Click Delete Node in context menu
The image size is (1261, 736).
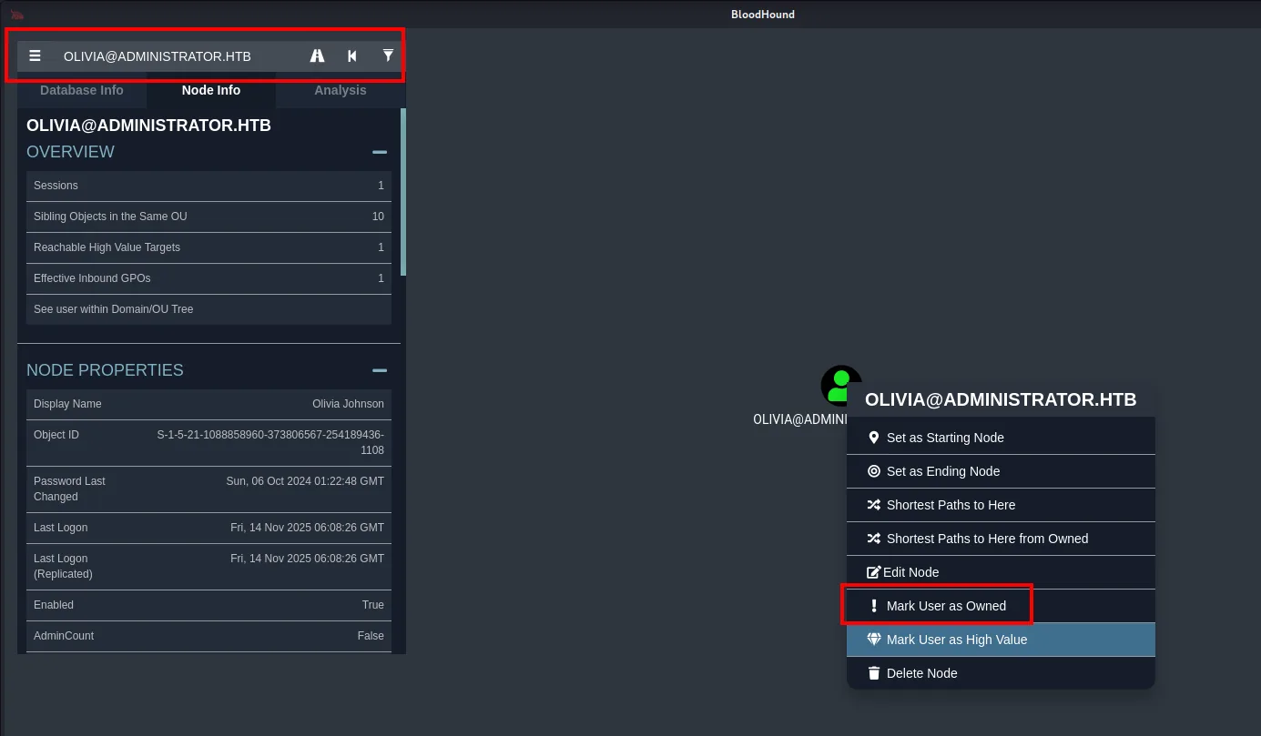click(x=1001, y=673)
